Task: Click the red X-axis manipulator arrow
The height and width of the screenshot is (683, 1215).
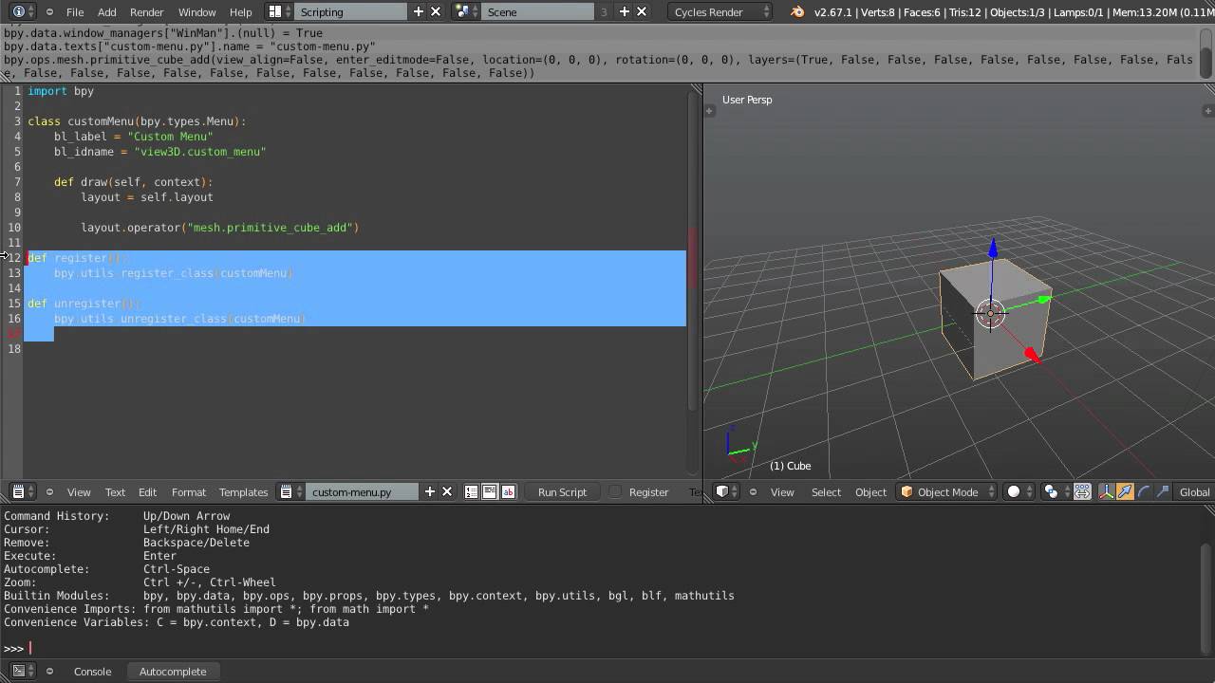Action: point(1033,356)
